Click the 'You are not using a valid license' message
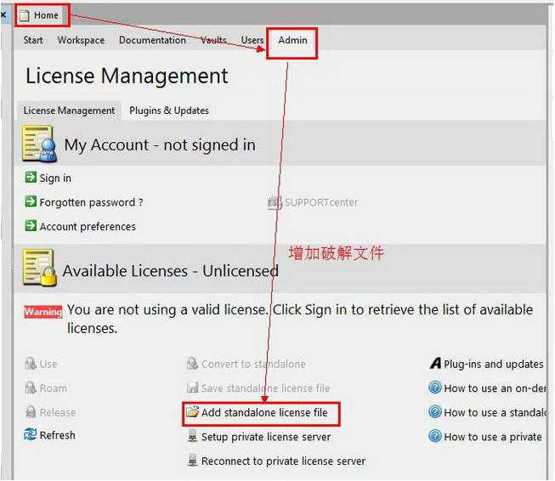The height and width of the screenshot is (481, 555). [300, 319]
